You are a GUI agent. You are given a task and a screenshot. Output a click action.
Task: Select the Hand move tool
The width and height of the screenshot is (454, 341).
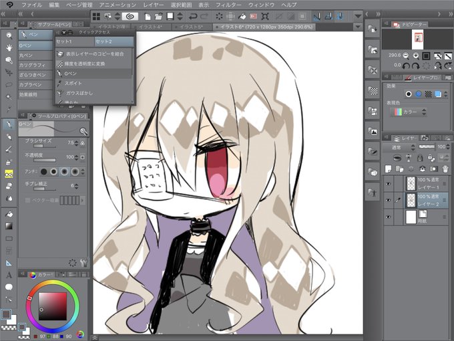tap(9, 47)
